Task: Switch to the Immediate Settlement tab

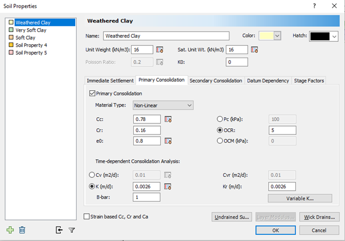Action: tap(110, 81)
